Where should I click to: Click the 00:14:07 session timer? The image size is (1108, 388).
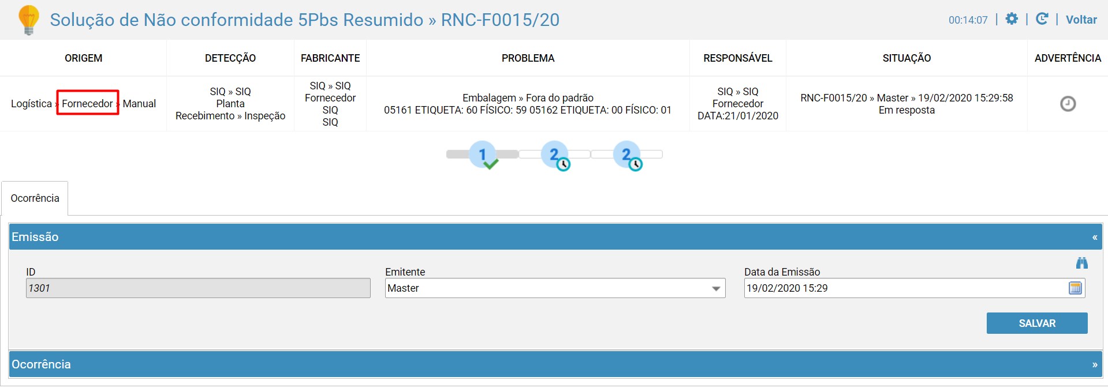[x=968, y=20]
